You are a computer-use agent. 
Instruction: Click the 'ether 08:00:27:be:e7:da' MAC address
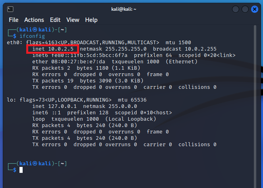(69, 62)
